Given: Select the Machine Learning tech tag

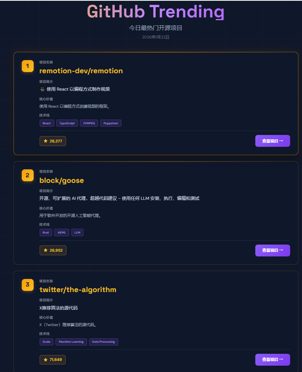Looking at the screenshot, I should point(72,342).
